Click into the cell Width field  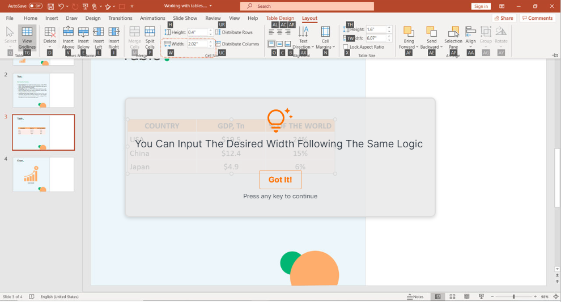197,44
